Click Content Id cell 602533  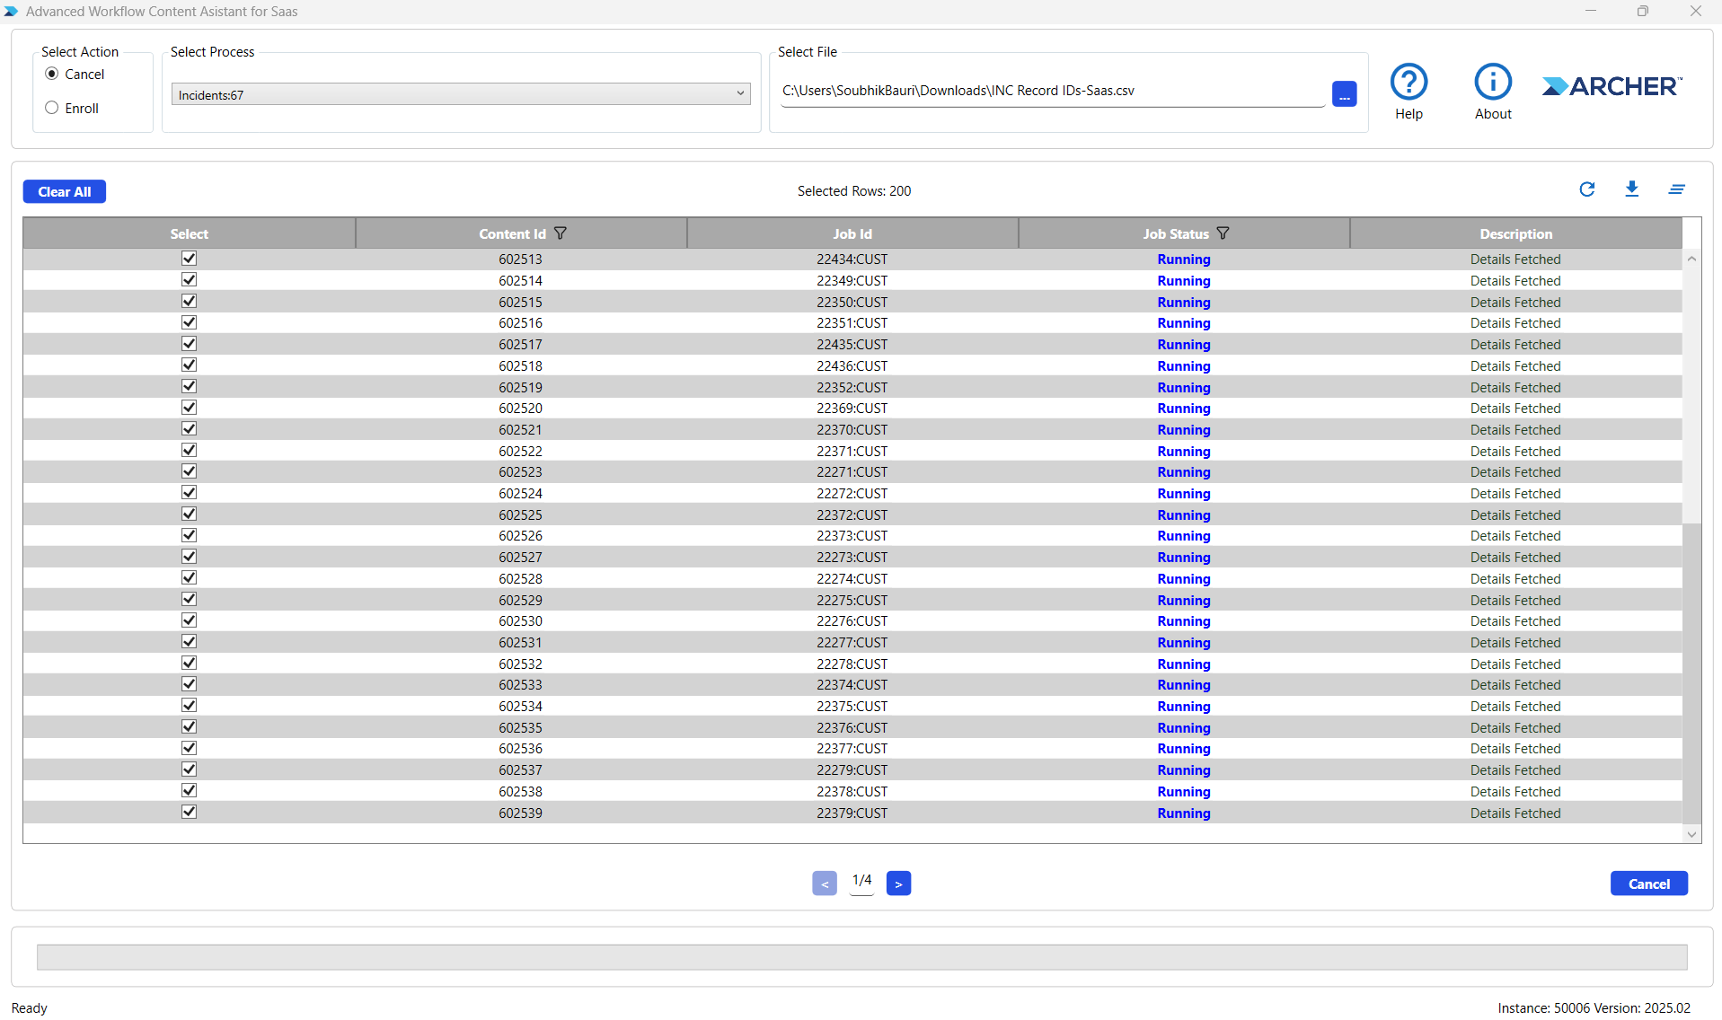(x=521, y=684)
